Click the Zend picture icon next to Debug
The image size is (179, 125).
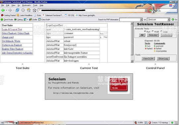25,20
